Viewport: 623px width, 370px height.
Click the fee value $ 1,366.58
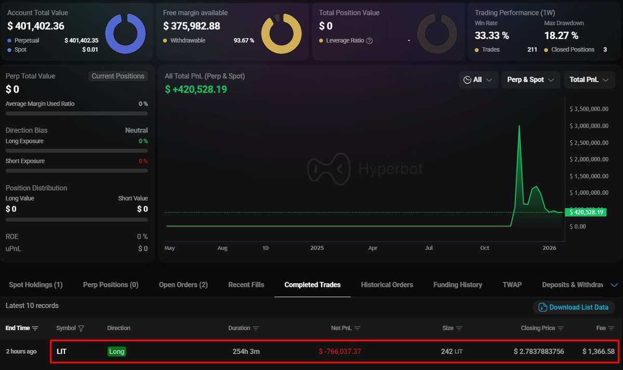pos(599,351)
